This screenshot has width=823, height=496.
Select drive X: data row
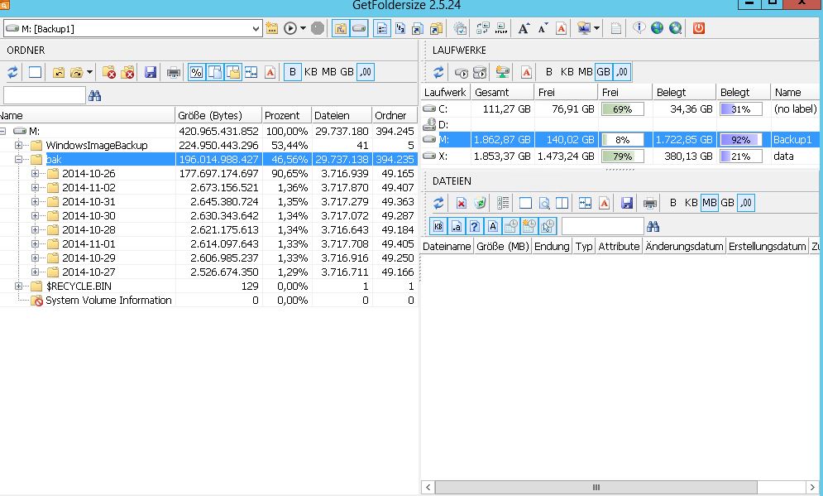click(x=620, y=157)
